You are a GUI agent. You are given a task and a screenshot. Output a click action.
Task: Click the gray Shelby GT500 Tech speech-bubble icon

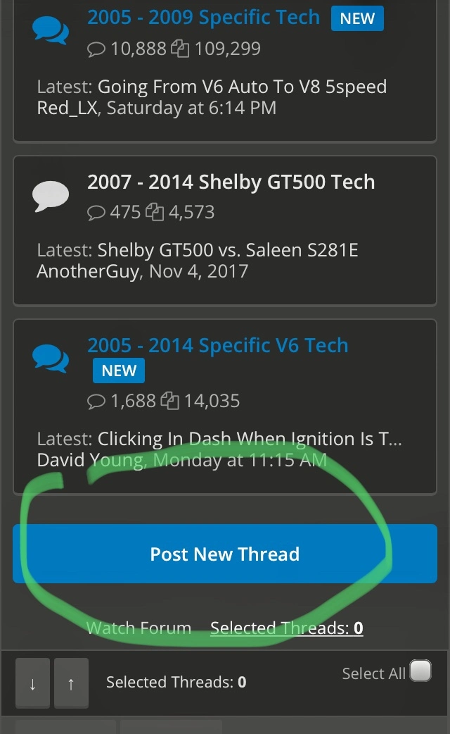point(51,196)
